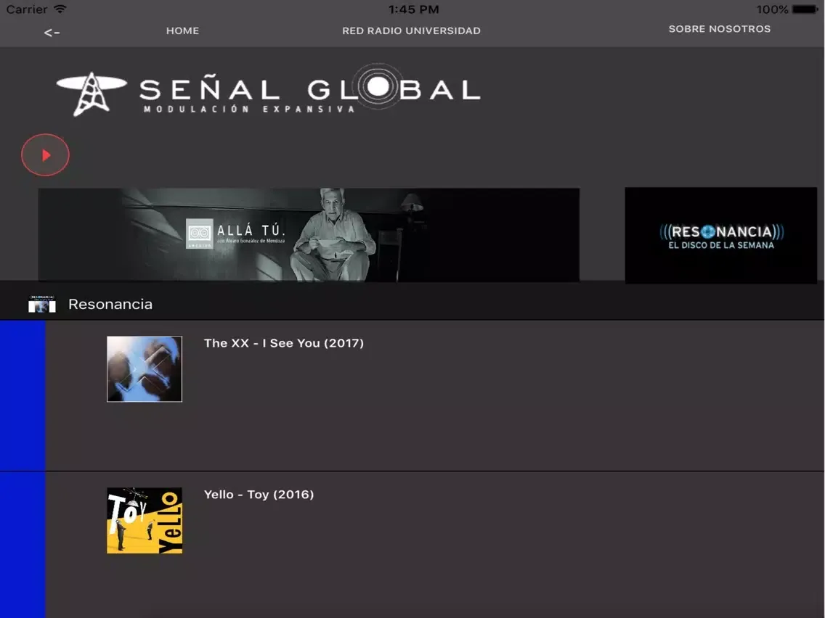Screen dimensions: 825x618
Task: Select The XX - I See You (2017)
Action: point(283,343)
